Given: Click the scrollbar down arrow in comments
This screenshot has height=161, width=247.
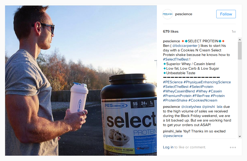Looking at the screenshot, I should [240, 136].
